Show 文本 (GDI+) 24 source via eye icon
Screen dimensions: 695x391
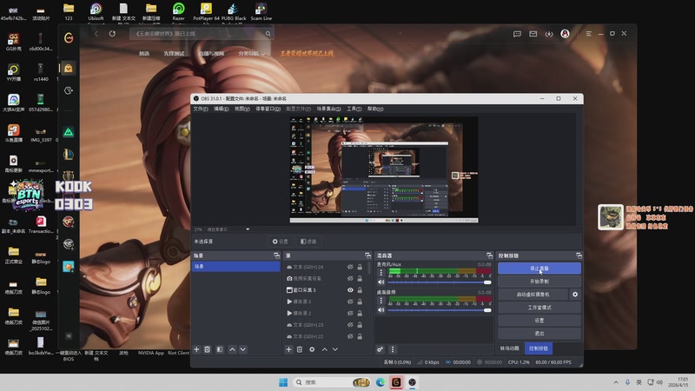coord(350,267)
